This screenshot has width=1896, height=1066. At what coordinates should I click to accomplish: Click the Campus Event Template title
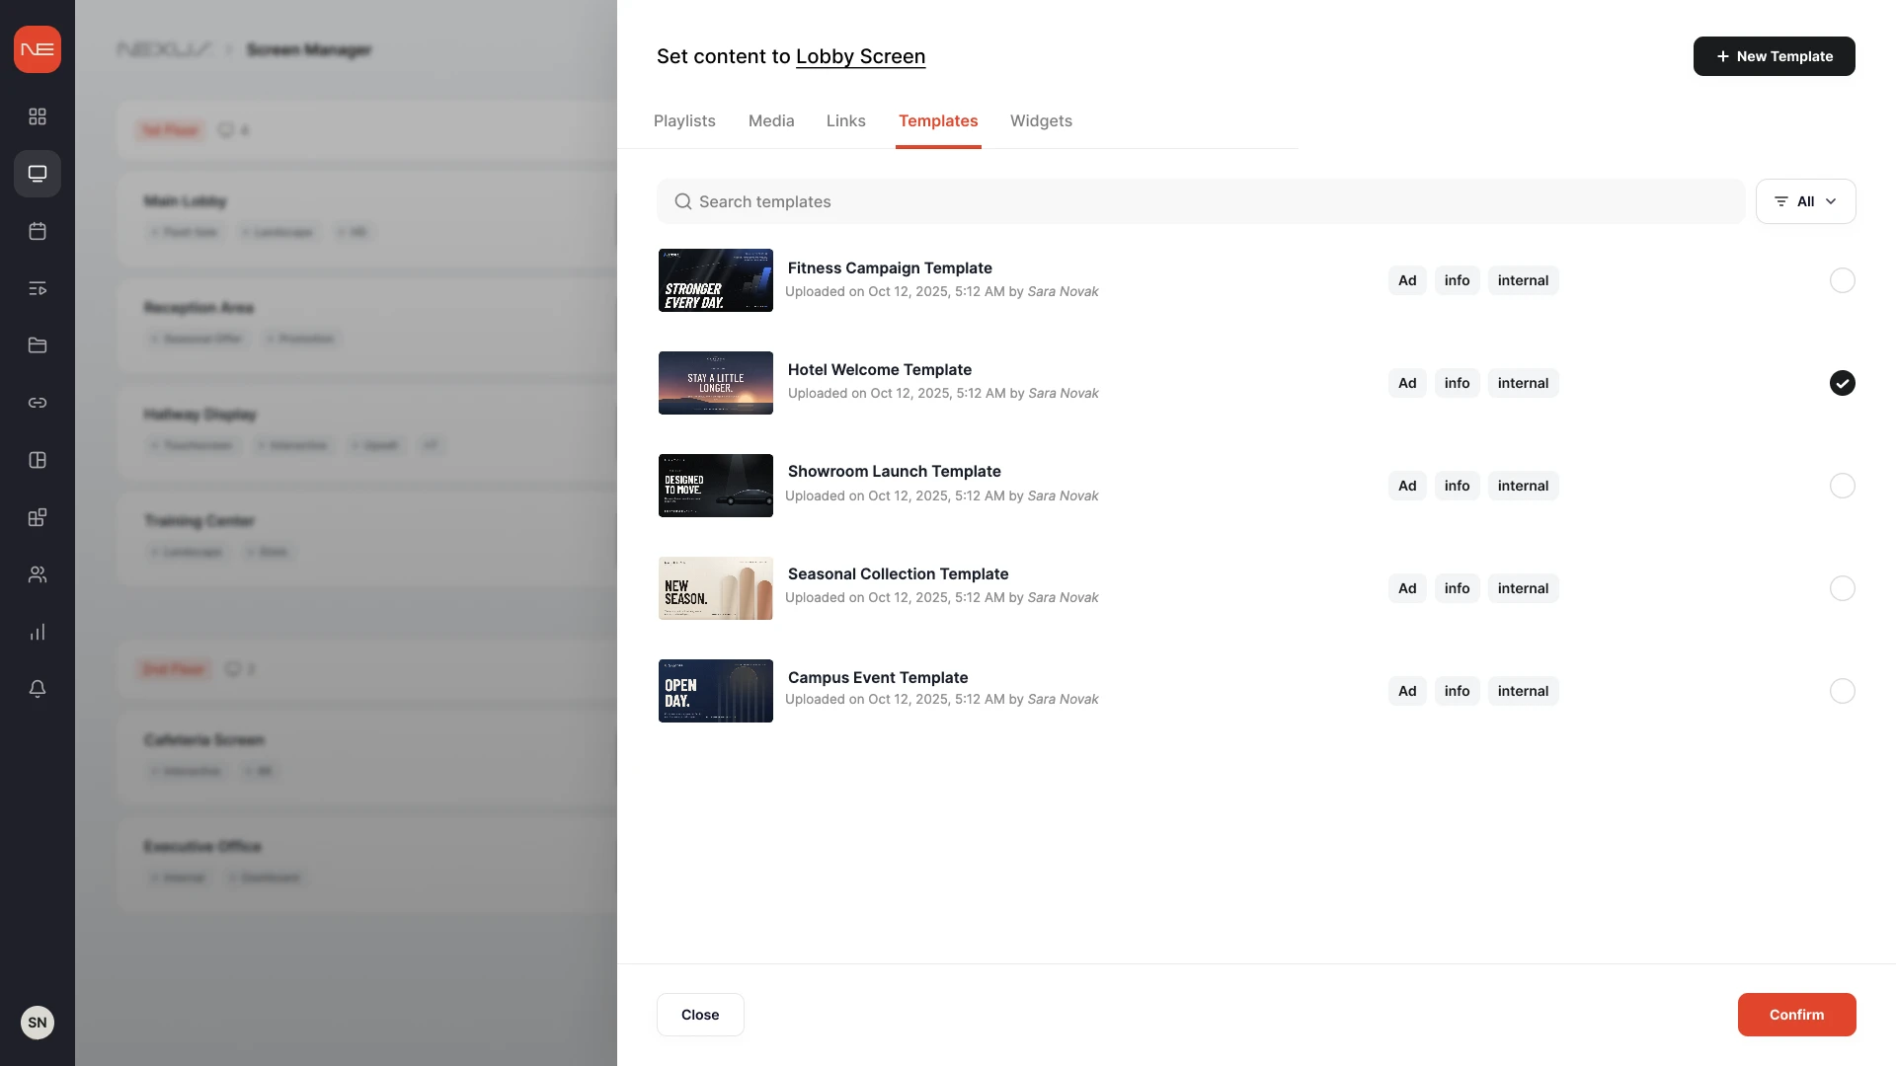(x=878, y=677)
